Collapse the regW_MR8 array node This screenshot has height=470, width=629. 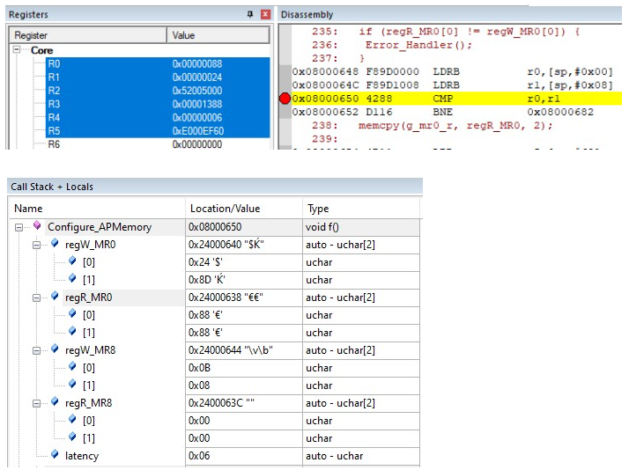pyautogui.click(x=37, y=350)
